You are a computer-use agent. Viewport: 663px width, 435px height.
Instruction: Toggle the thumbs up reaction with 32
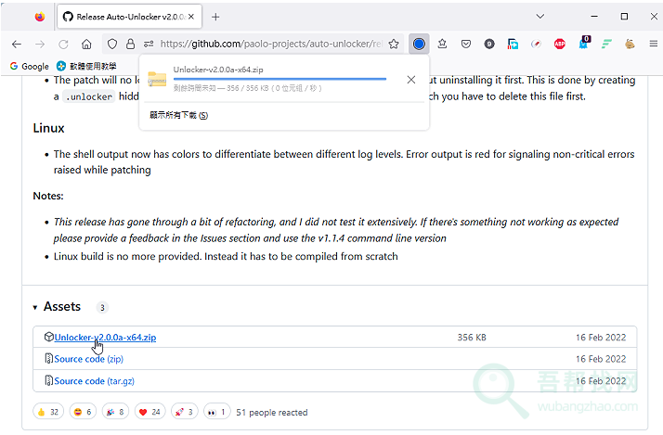pos(48,412)
